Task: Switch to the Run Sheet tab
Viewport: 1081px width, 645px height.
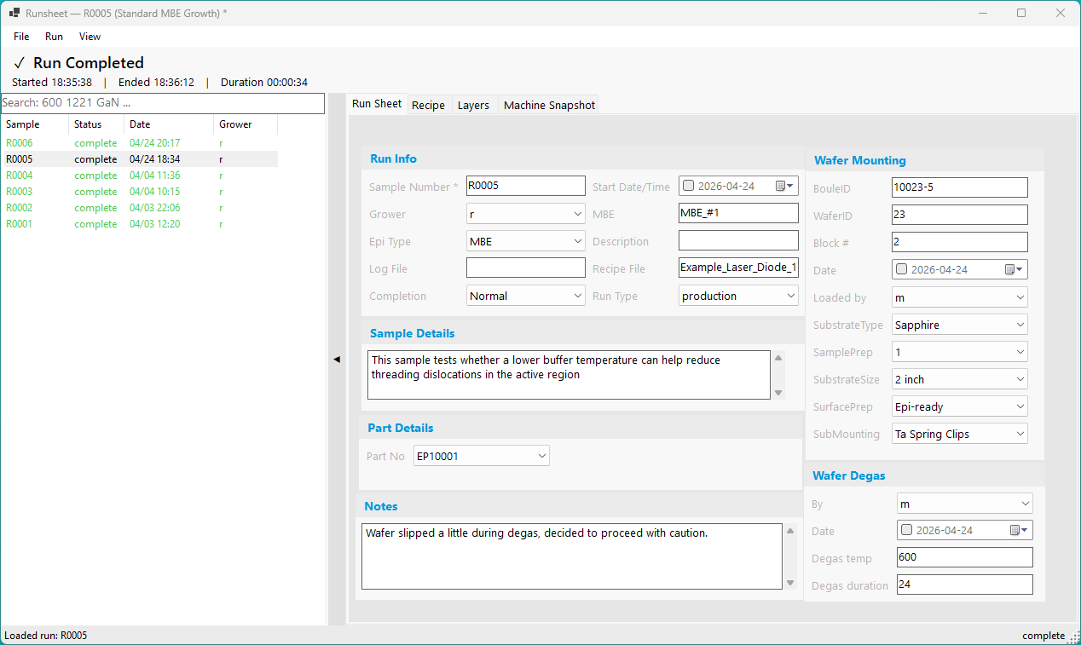Action: pyautogui.click(x=377, y=104)
